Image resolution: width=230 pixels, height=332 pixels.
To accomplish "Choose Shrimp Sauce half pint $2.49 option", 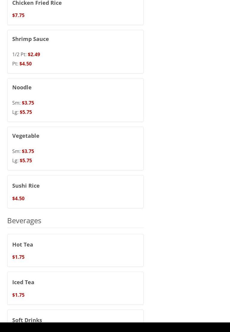I will click(x=26, y=54).
